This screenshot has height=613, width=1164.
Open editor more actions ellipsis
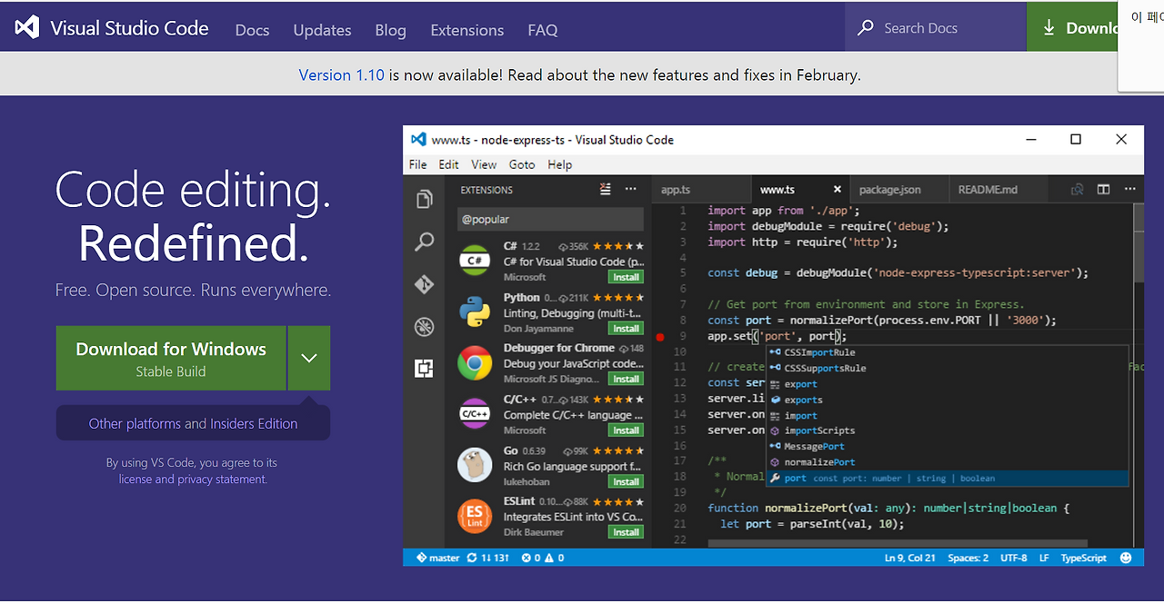1130,189
